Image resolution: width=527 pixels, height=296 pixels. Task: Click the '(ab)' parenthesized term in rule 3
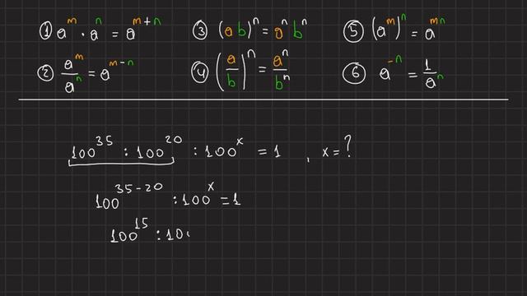[236, 30]
